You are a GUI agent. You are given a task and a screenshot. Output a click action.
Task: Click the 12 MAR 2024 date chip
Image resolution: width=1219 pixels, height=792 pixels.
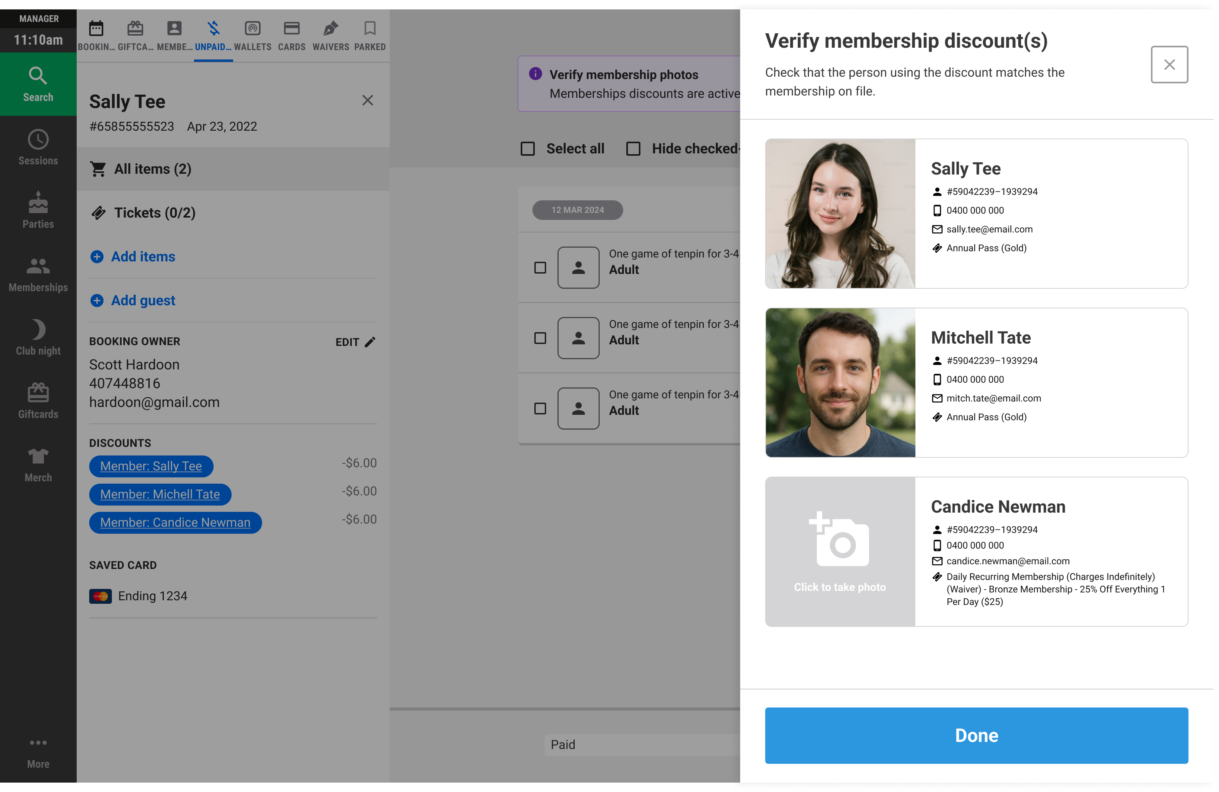pyautogui.click(x=579, y=211)
